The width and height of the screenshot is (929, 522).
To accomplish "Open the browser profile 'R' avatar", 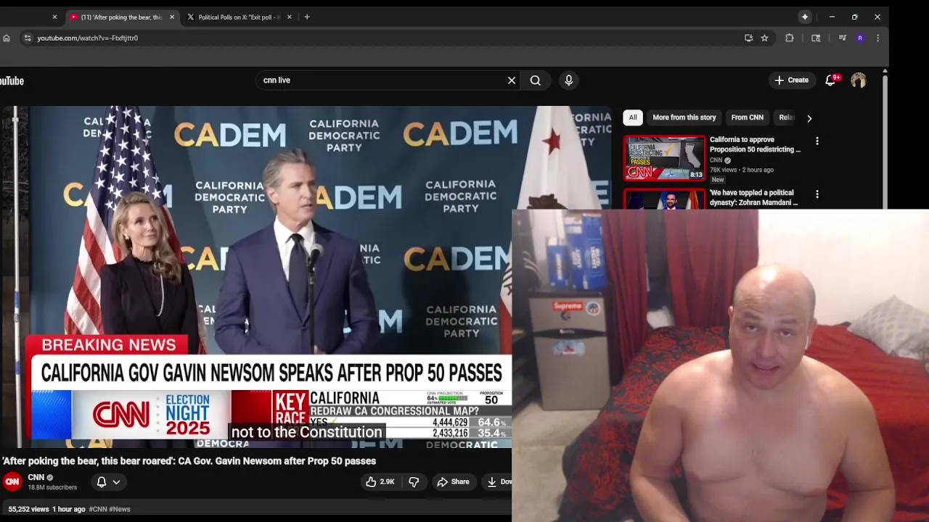I will pos(860,38).
